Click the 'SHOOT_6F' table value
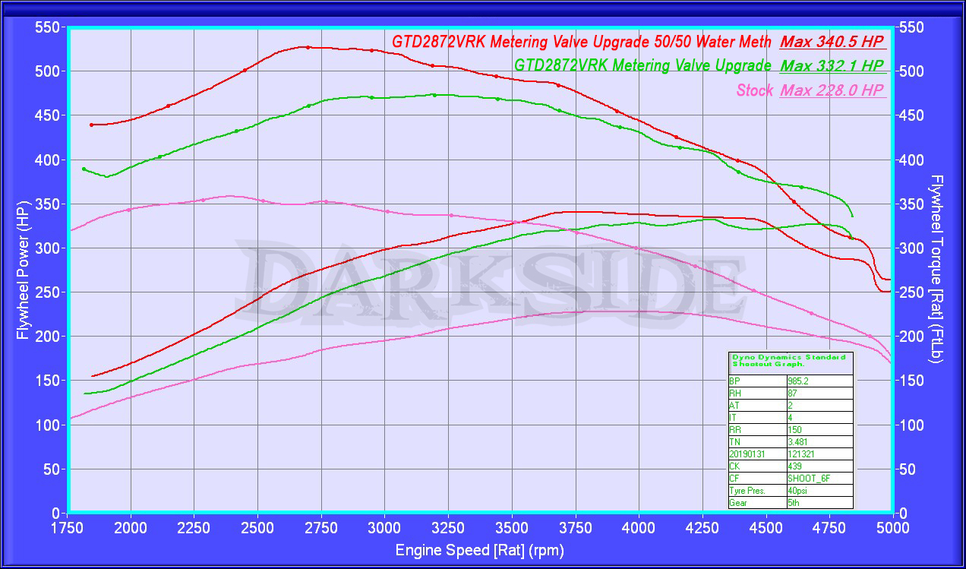 (x=808, y=479)
